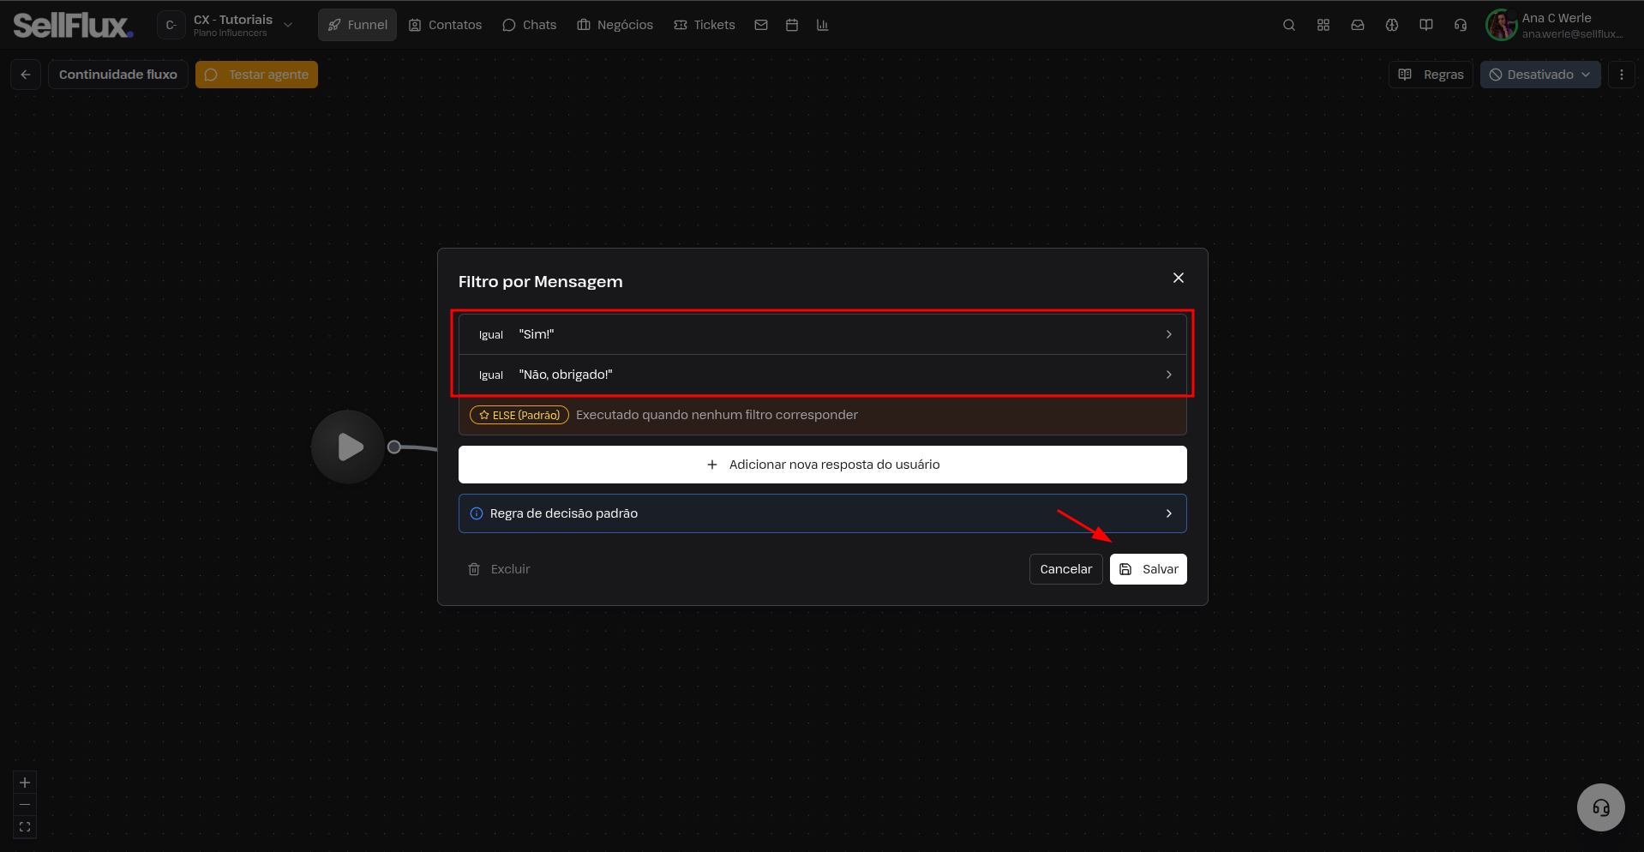Open the Igual "Não, obrigado!" filter row
The height and width of the screenshot is (852, 1644).
[823, 375]
